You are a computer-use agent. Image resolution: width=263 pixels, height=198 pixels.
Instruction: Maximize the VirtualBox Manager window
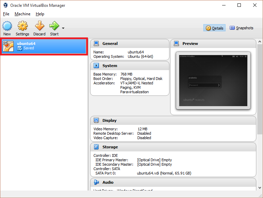[239, 5]
